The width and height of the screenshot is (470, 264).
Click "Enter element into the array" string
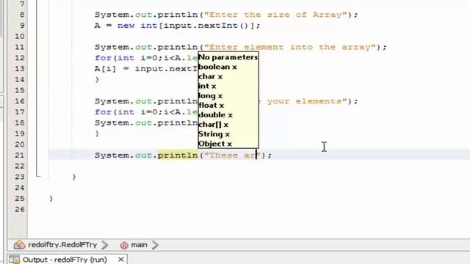[x=290, y=47]
